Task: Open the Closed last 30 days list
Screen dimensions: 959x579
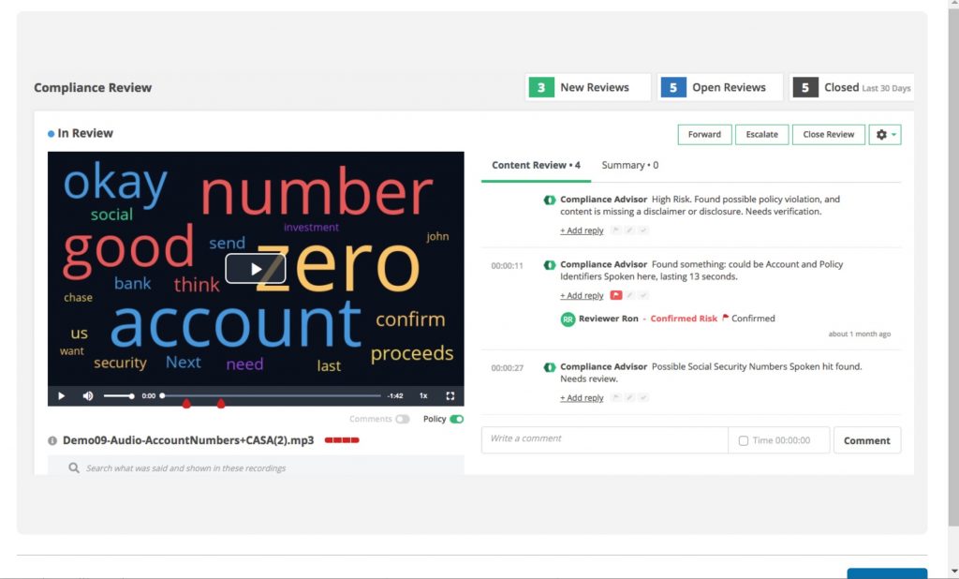Action: click(x=852, y=87)
